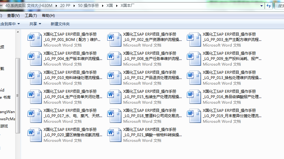Select the LG_PP_002 生产资源维护 file icon
This screenshot has height=159, width=284.
point(114,40)
